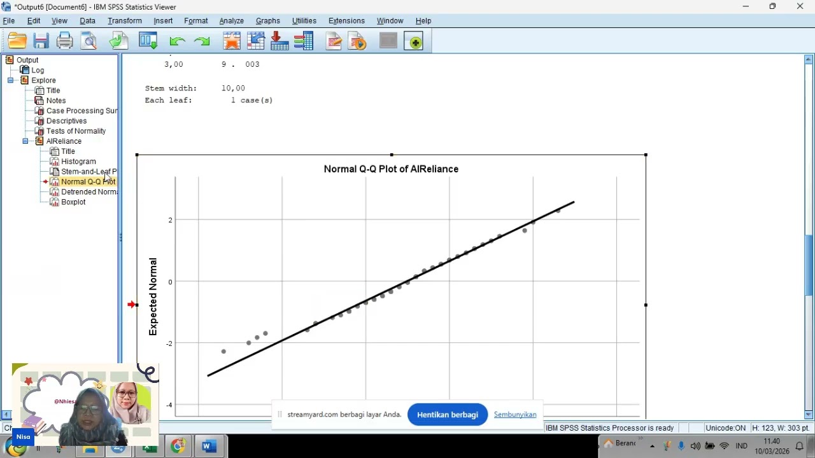Click the Go to Case toolbar icon
This screenshot has width=815, height=458.
(256, 41)
